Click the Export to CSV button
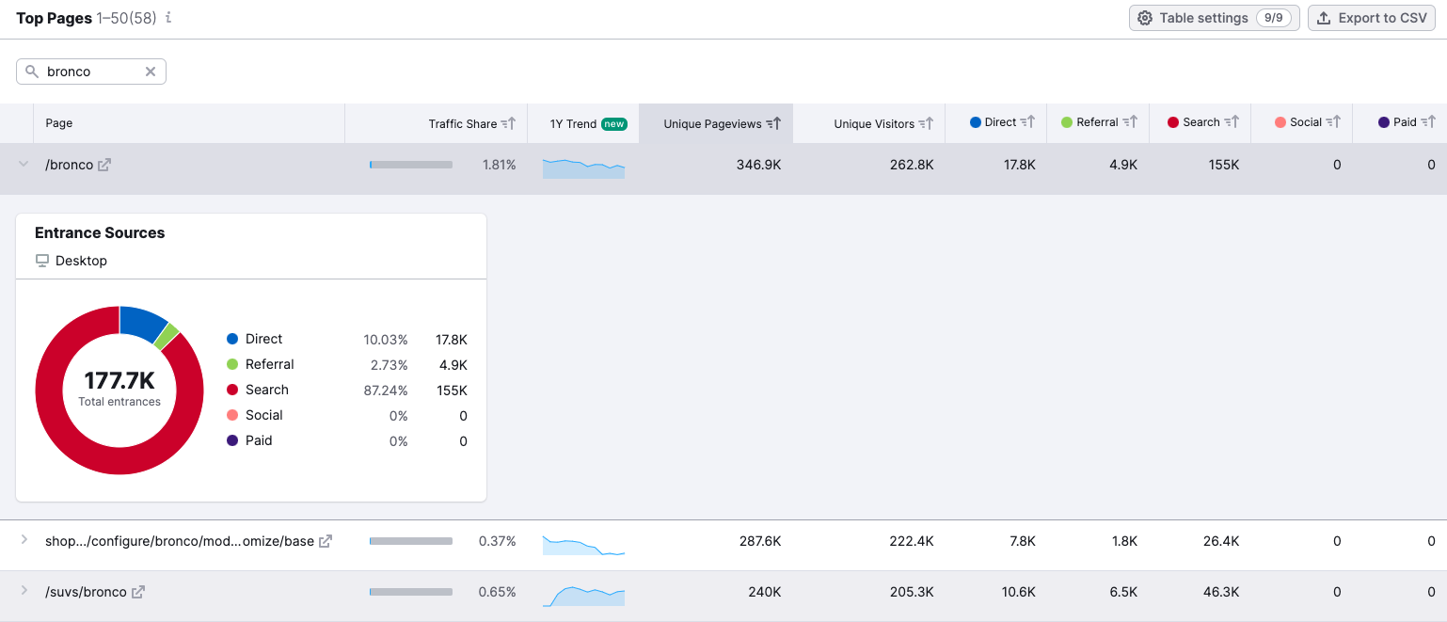1447x622 pixels. point(1371,17)
